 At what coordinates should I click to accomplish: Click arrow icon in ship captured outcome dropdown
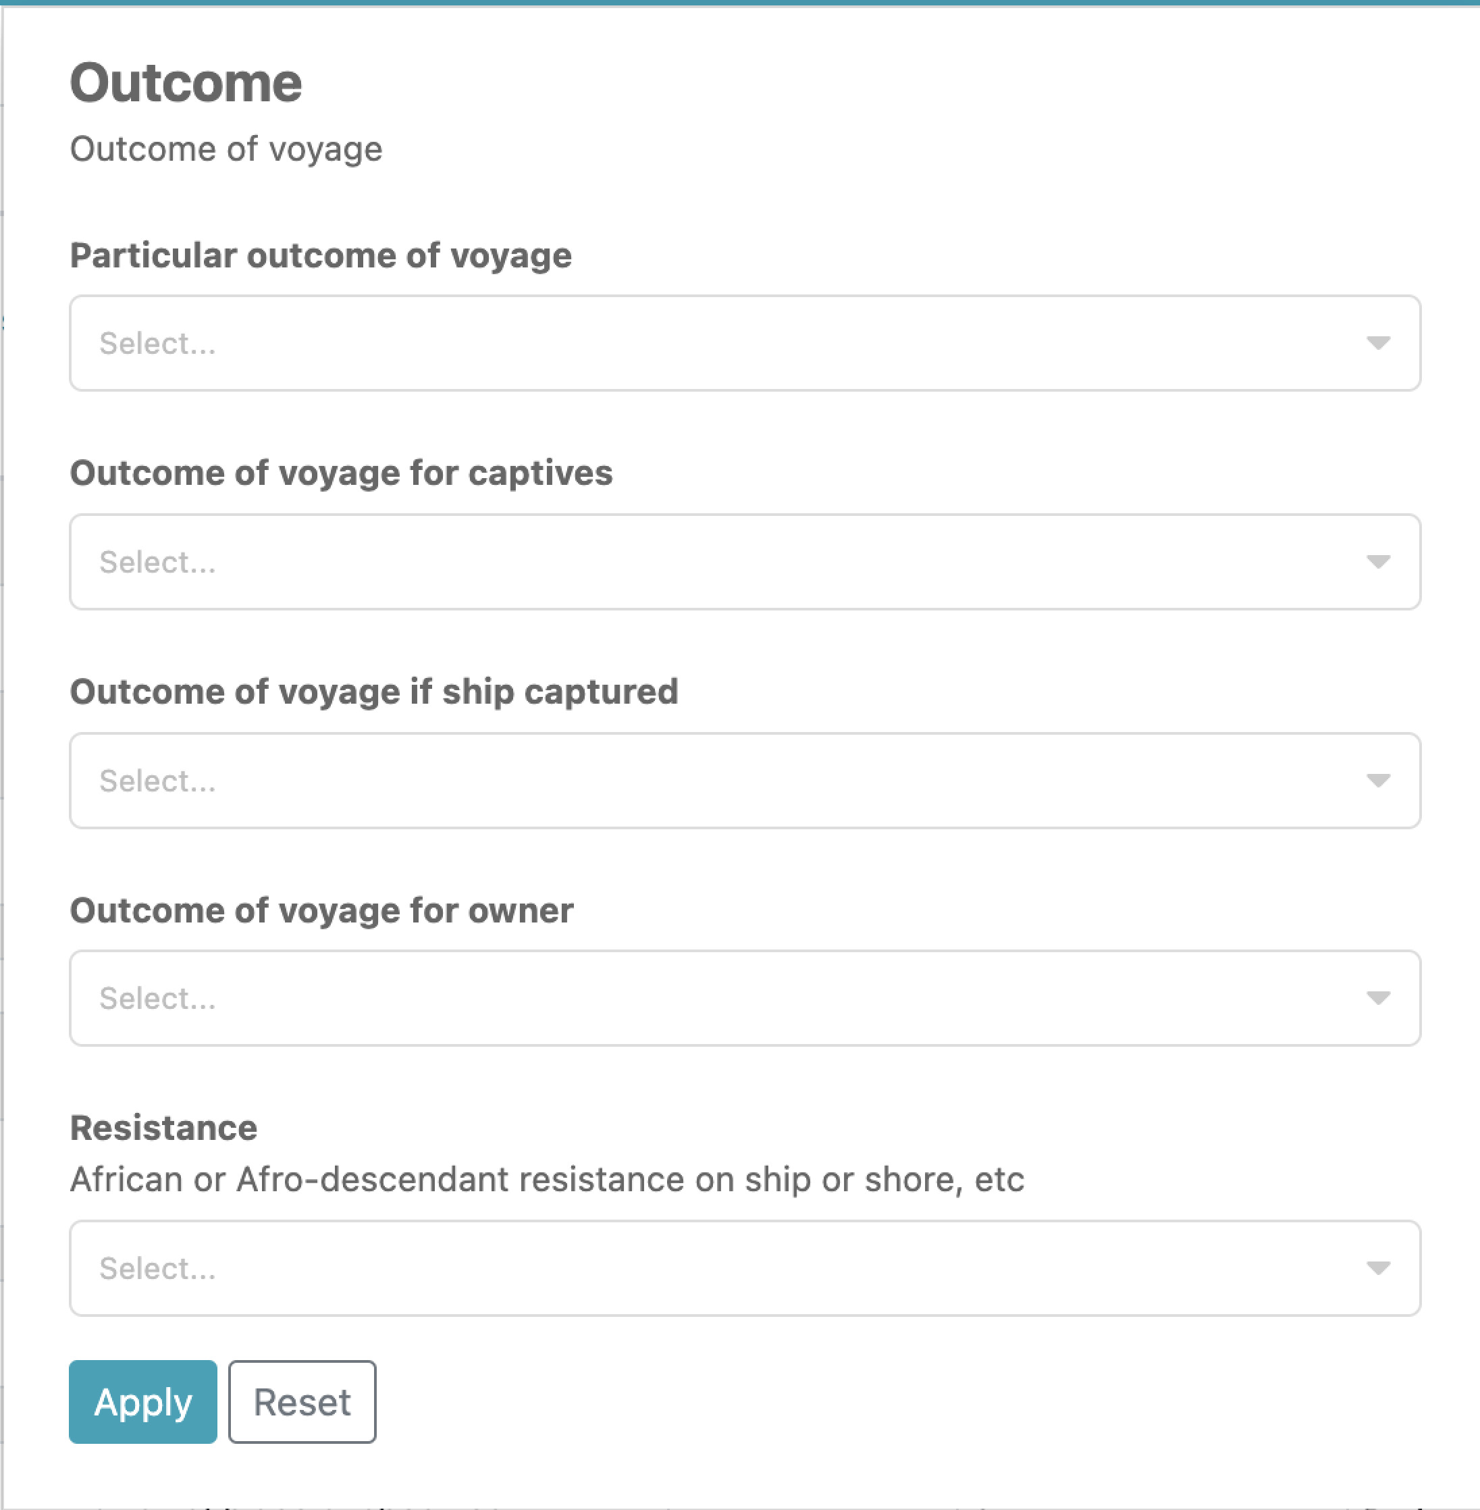tap(1377, 780)
